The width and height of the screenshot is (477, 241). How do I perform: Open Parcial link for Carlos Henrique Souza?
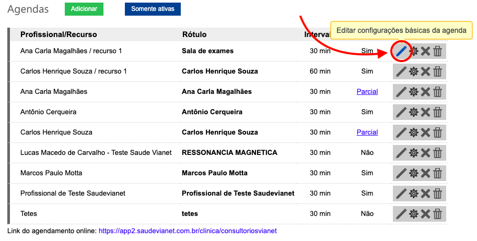(367, 132)
